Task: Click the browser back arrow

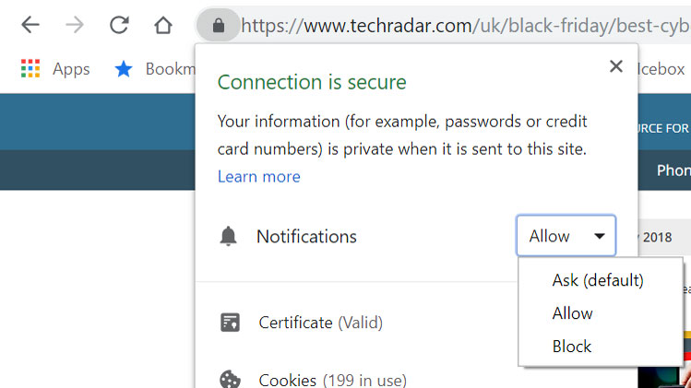Action: click(30, 25)
